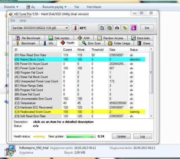
Task: Select the (BB) Uncorrectable Error Count row
Action: coord(79,99)
